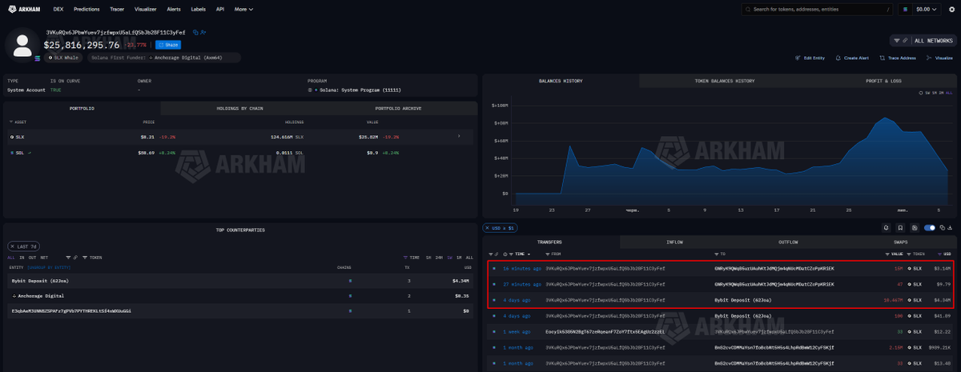Viewport: 961px width, 372px height.
Task: Click the Arkham logo in the header
Action: [x=22, y=9]
